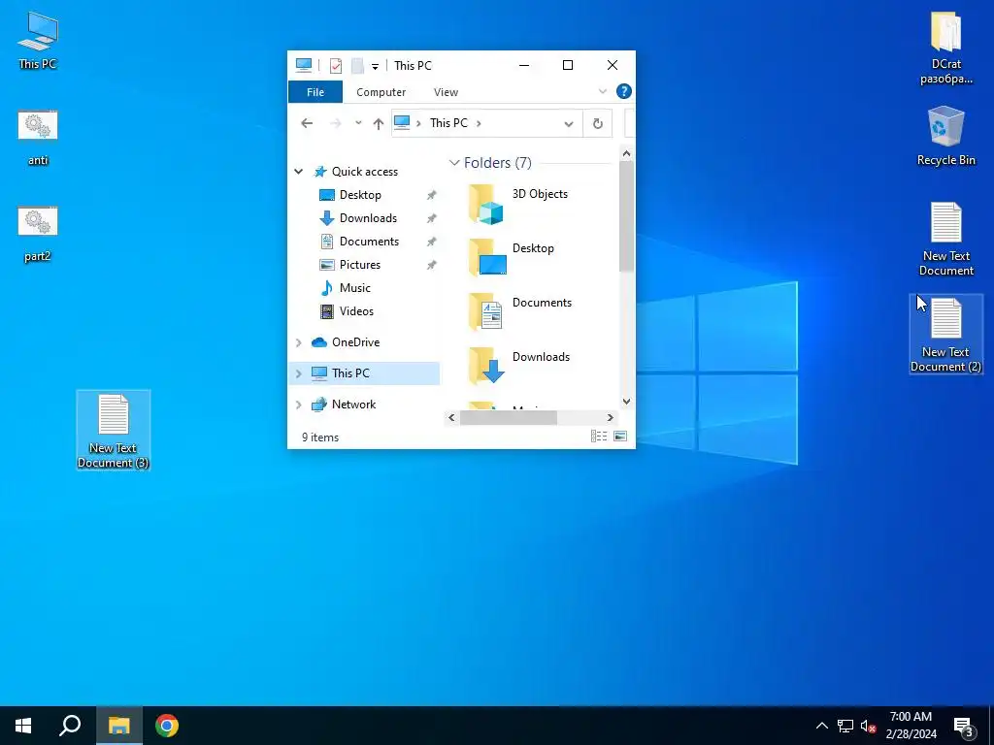
Task: Select New Text Document (3) file
Action: pos(114,431)
